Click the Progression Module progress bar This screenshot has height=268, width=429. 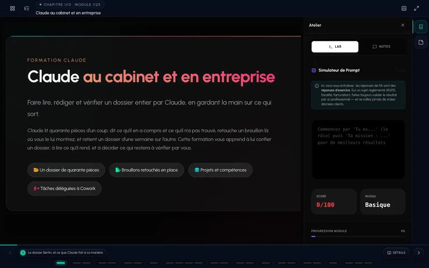tap(358, 236)
